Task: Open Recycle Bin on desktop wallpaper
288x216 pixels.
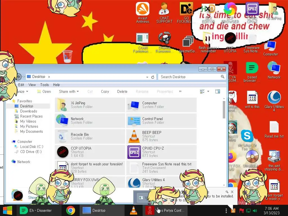Action: point(67,56)
